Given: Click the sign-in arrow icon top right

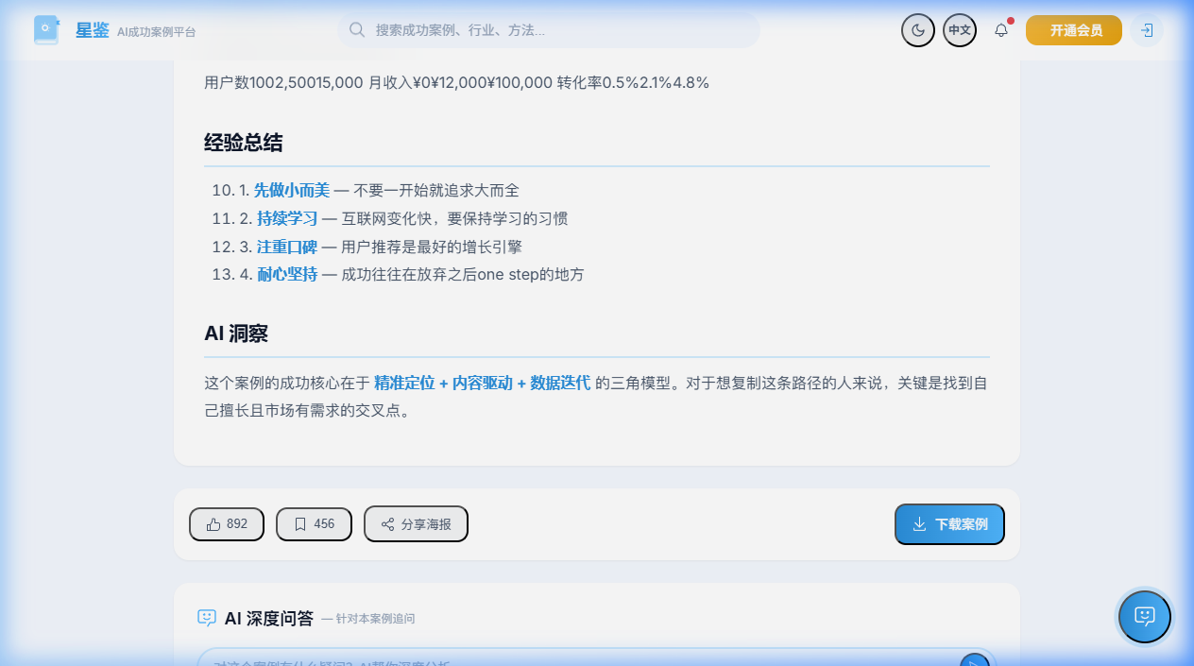Looking at the screenshot, I should (1146, 30).
